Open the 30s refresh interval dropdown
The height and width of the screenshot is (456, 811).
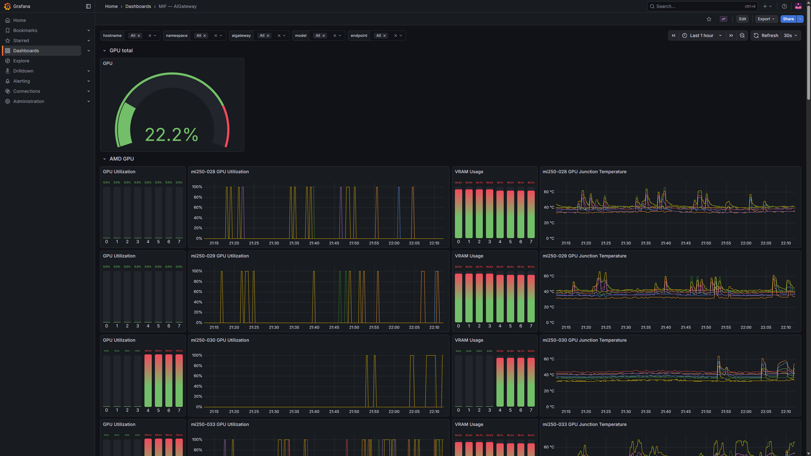click(x=791, y=35)
